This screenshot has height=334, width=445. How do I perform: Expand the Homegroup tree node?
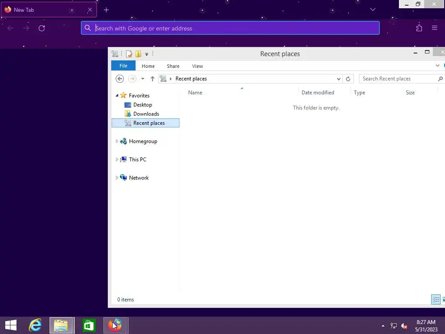point(117,141)
